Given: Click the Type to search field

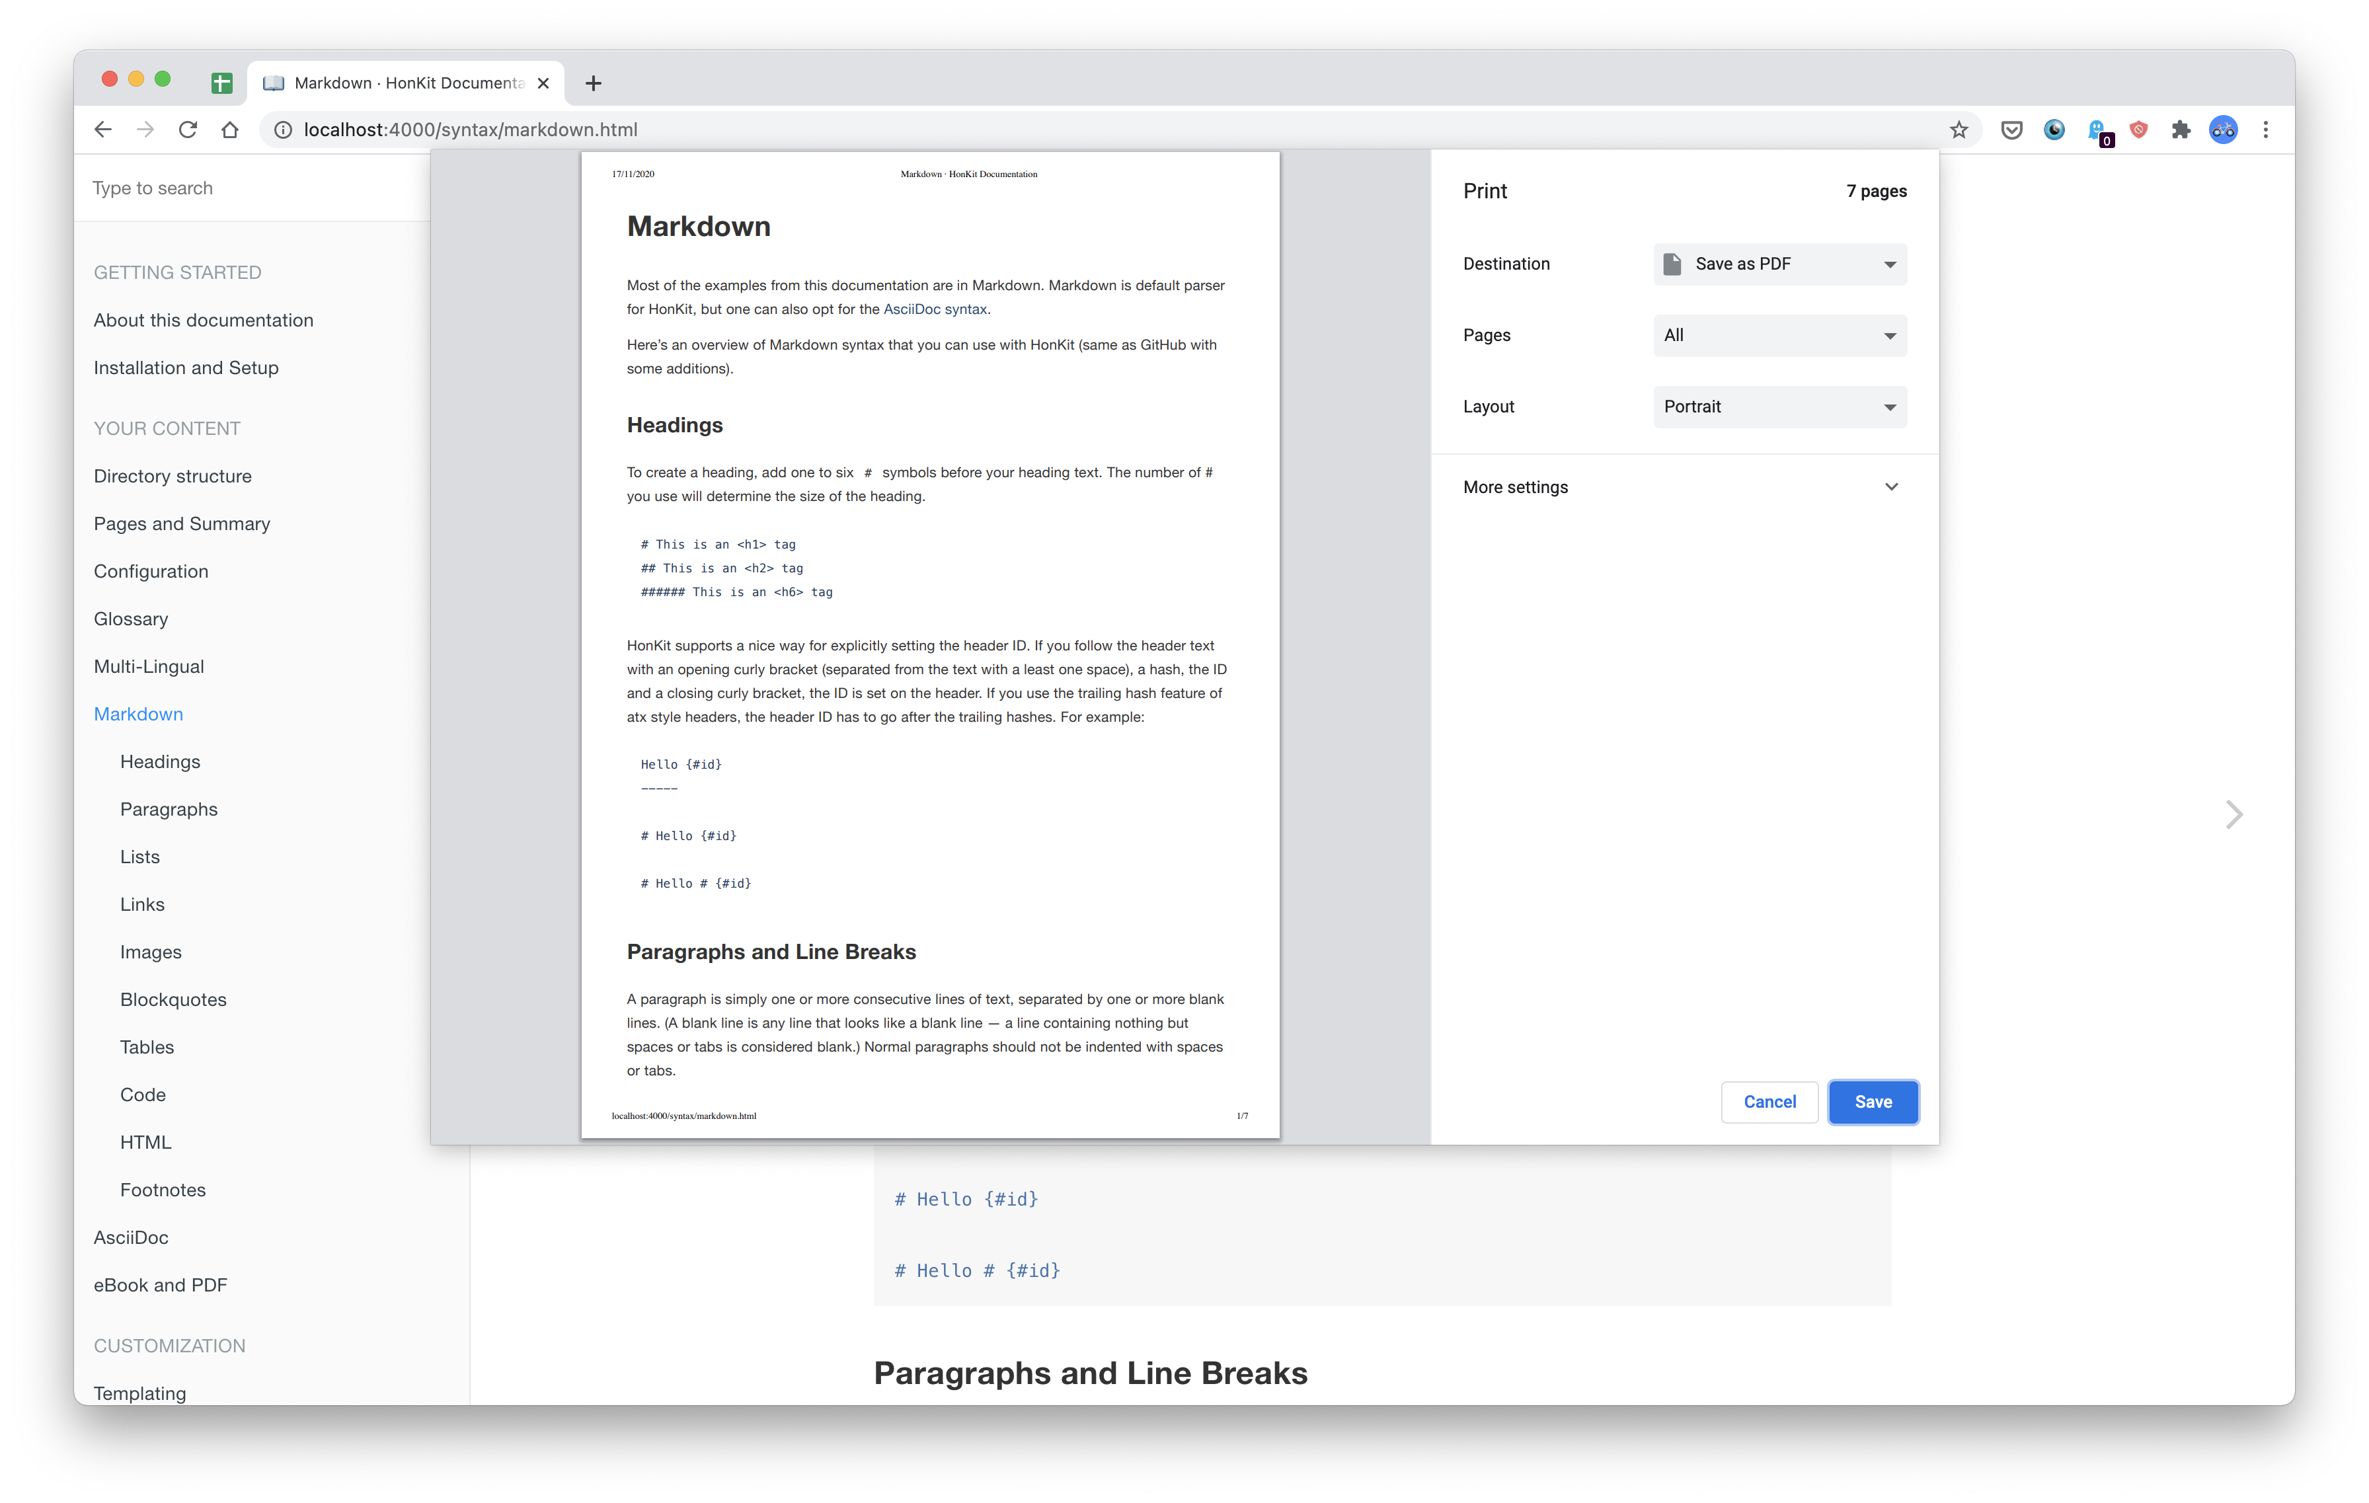Looking at the screenshot, I should (x=251, y=188).
